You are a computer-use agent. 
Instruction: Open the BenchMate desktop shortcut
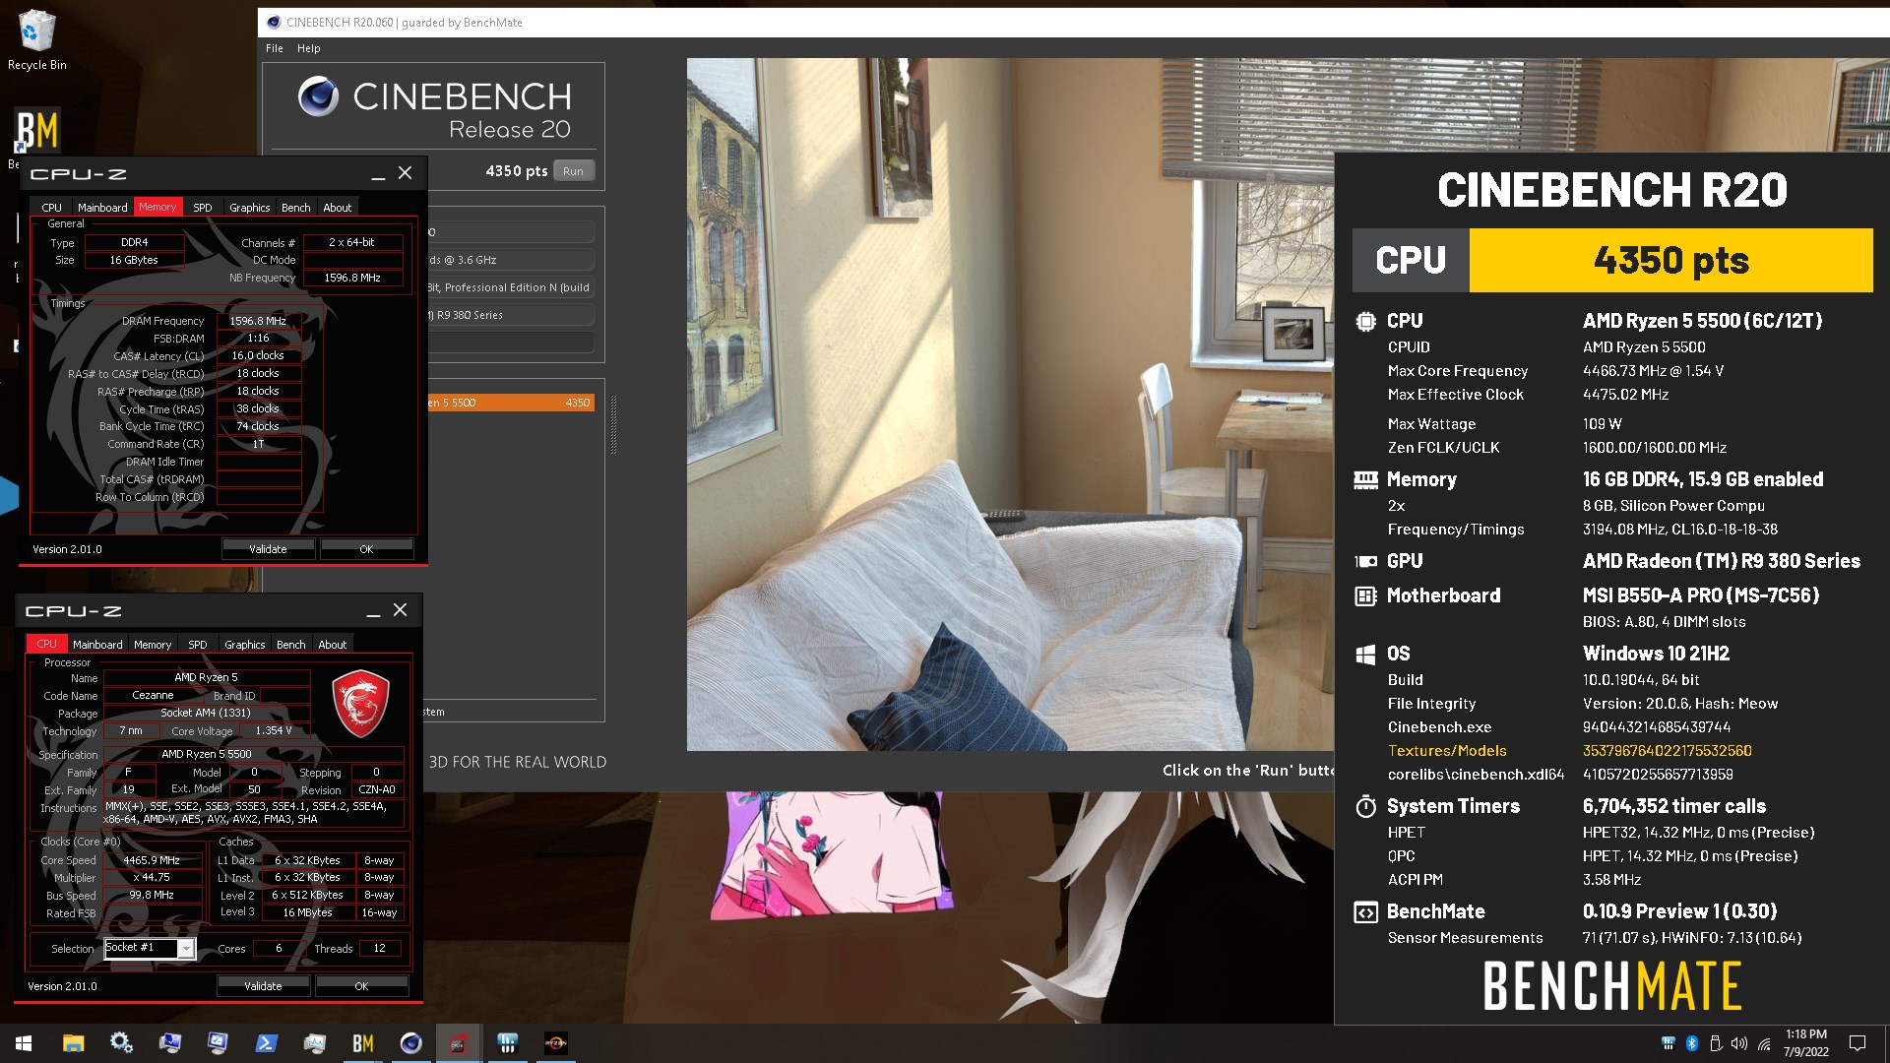36,131
